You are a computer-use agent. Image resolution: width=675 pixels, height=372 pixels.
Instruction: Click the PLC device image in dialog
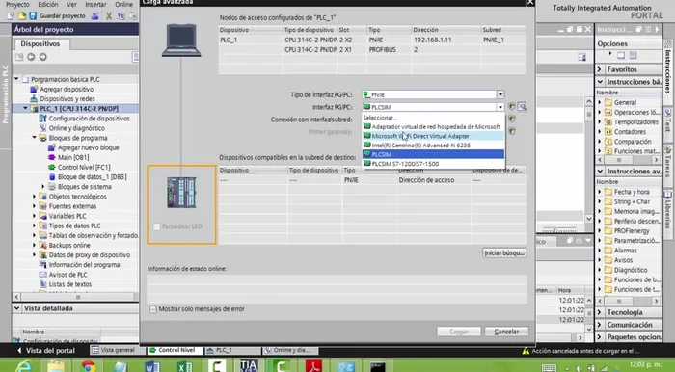click(181, 192)
